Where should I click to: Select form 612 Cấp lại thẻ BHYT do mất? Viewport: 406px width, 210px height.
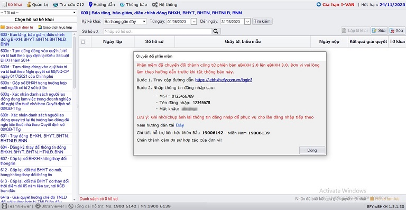tap(36, 172)
